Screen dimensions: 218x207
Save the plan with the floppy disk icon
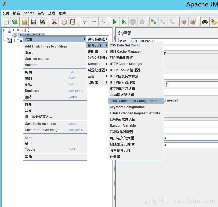click(34, 22)
